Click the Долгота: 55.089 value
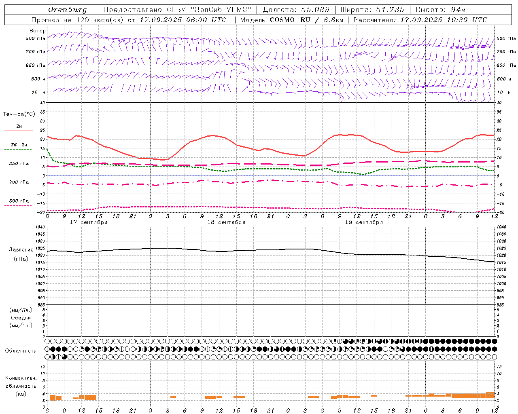This screenshot has width=518, height=414. click(296, 10)
